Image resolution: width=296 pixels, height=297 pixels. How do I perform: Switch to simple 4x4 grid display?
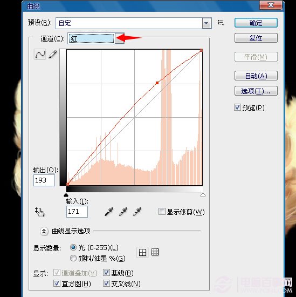(142, 252)
